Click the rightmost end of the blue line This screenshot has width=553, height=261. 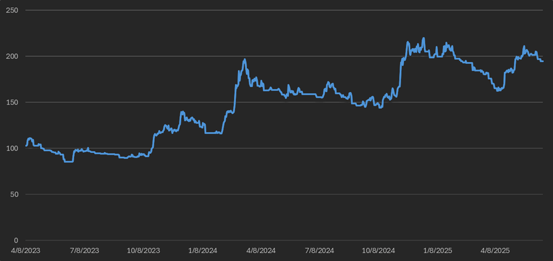tap(542, 62)
